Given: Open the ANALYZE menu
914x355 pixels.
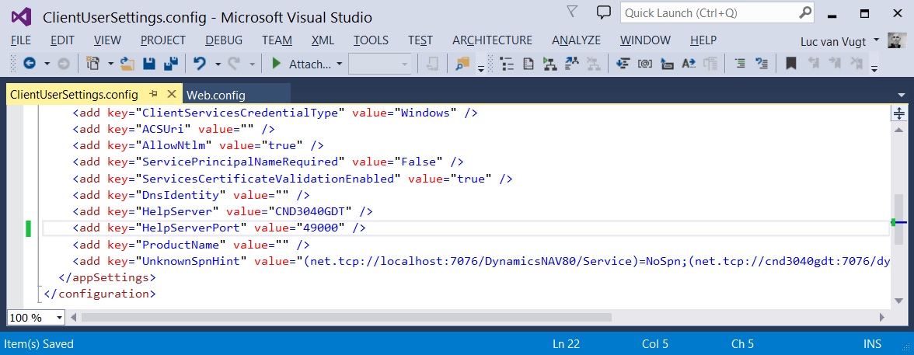Looking at the screenshot, I should click(x=576, y=40).
